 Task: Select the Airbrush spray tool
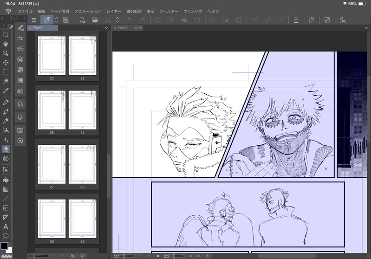6,130
